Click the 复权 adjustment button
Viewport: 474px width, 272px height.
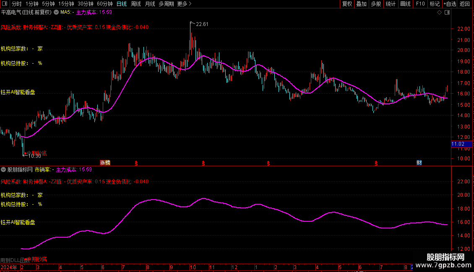coord(347,4)
